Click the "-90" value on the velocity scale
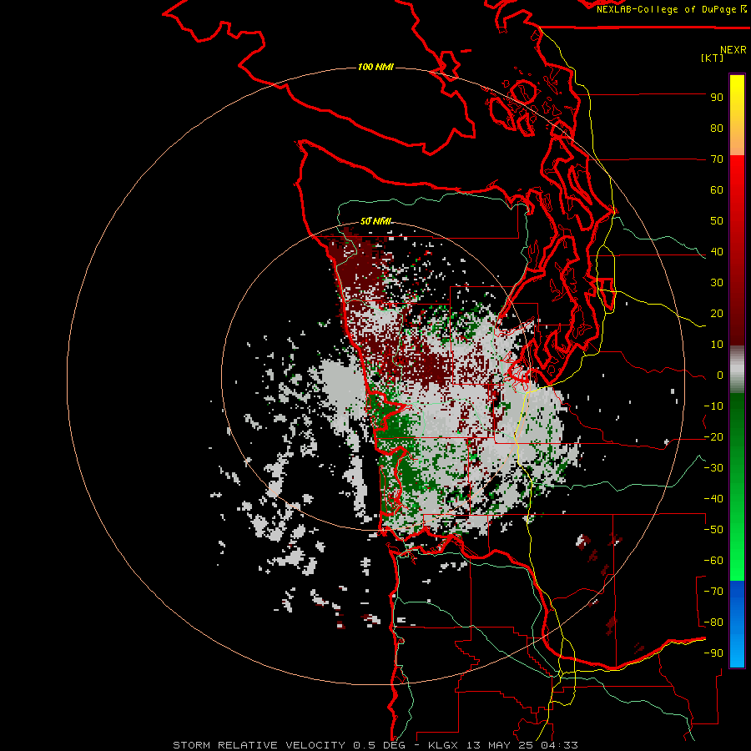 point(713,653)
